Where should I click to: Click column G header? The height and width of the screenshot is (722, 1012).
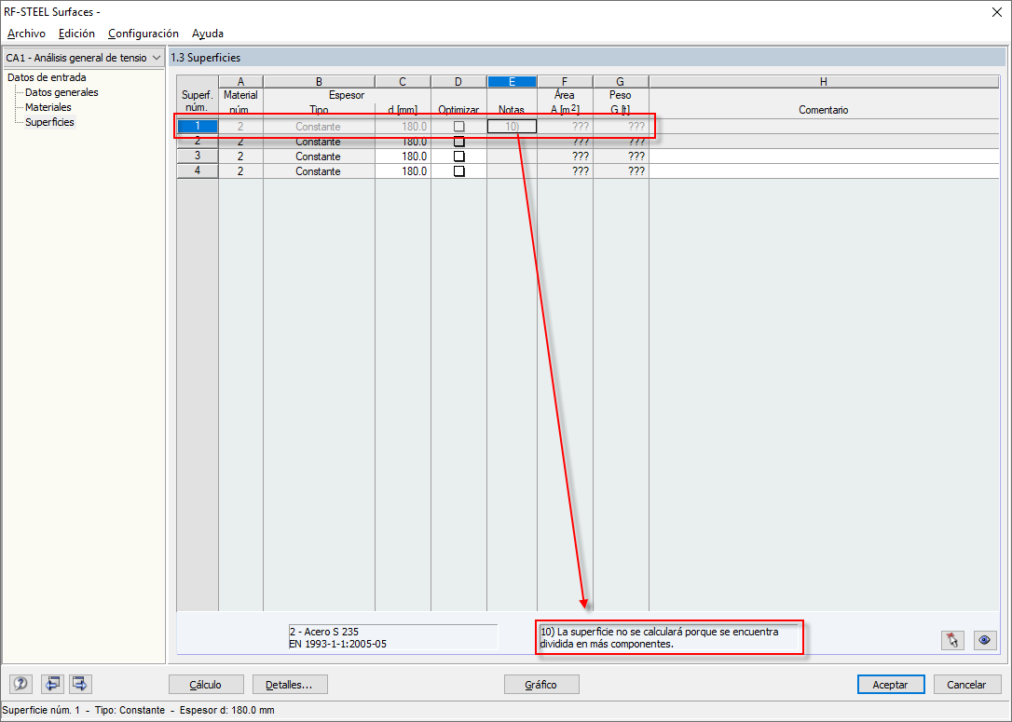(x=621, y=82)
